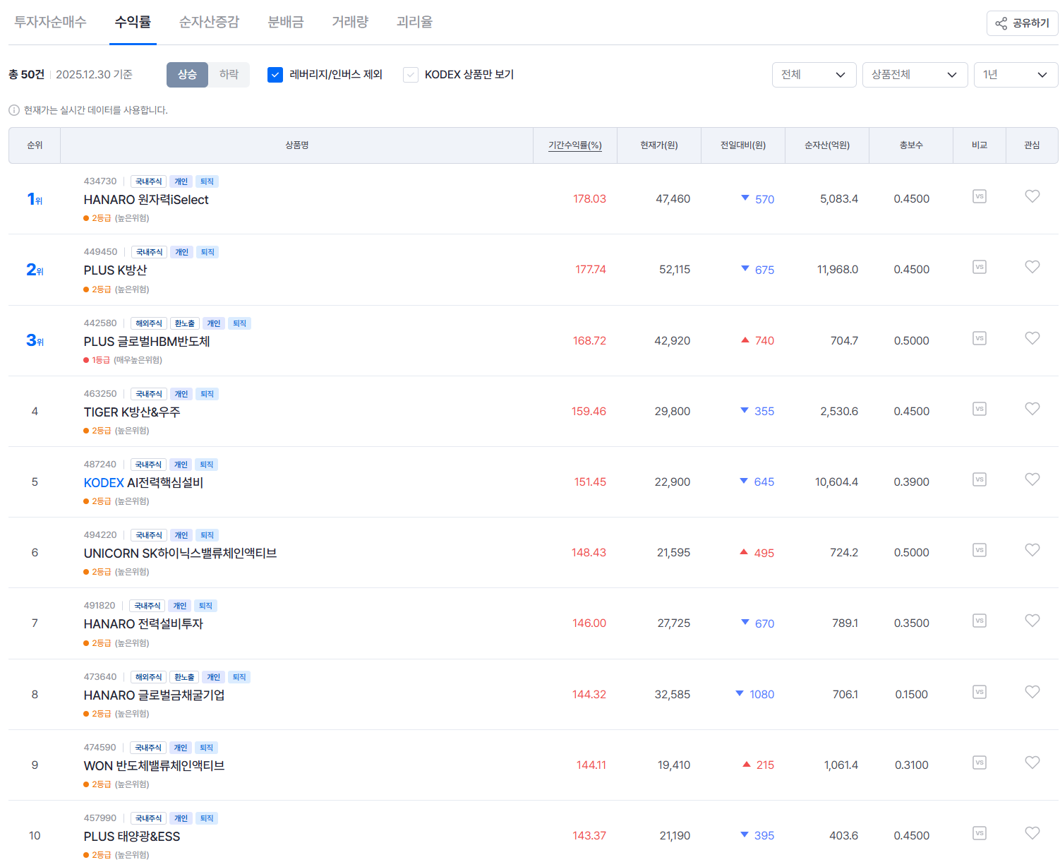Sort by 기간수익률(%) column header

pyautogui.click(x=575, y=145)
